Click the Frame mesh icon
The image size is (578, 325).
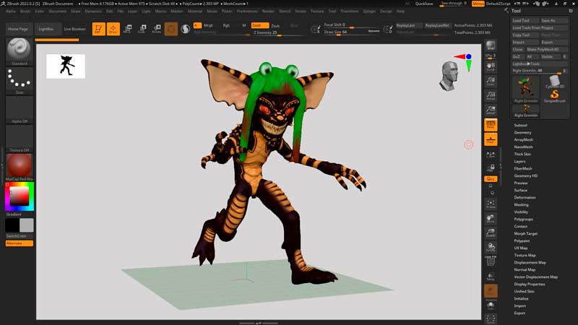pyautogui.click(x=491, y=204)
